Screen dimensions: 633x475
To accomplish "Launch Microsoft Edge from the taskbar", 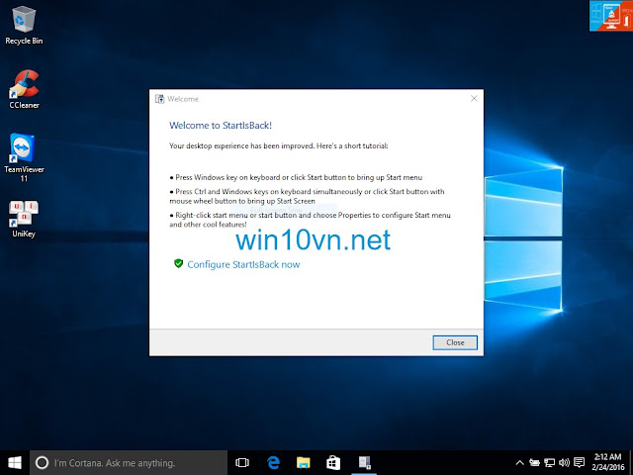I will pyautogui.click(x=273, y=463).
